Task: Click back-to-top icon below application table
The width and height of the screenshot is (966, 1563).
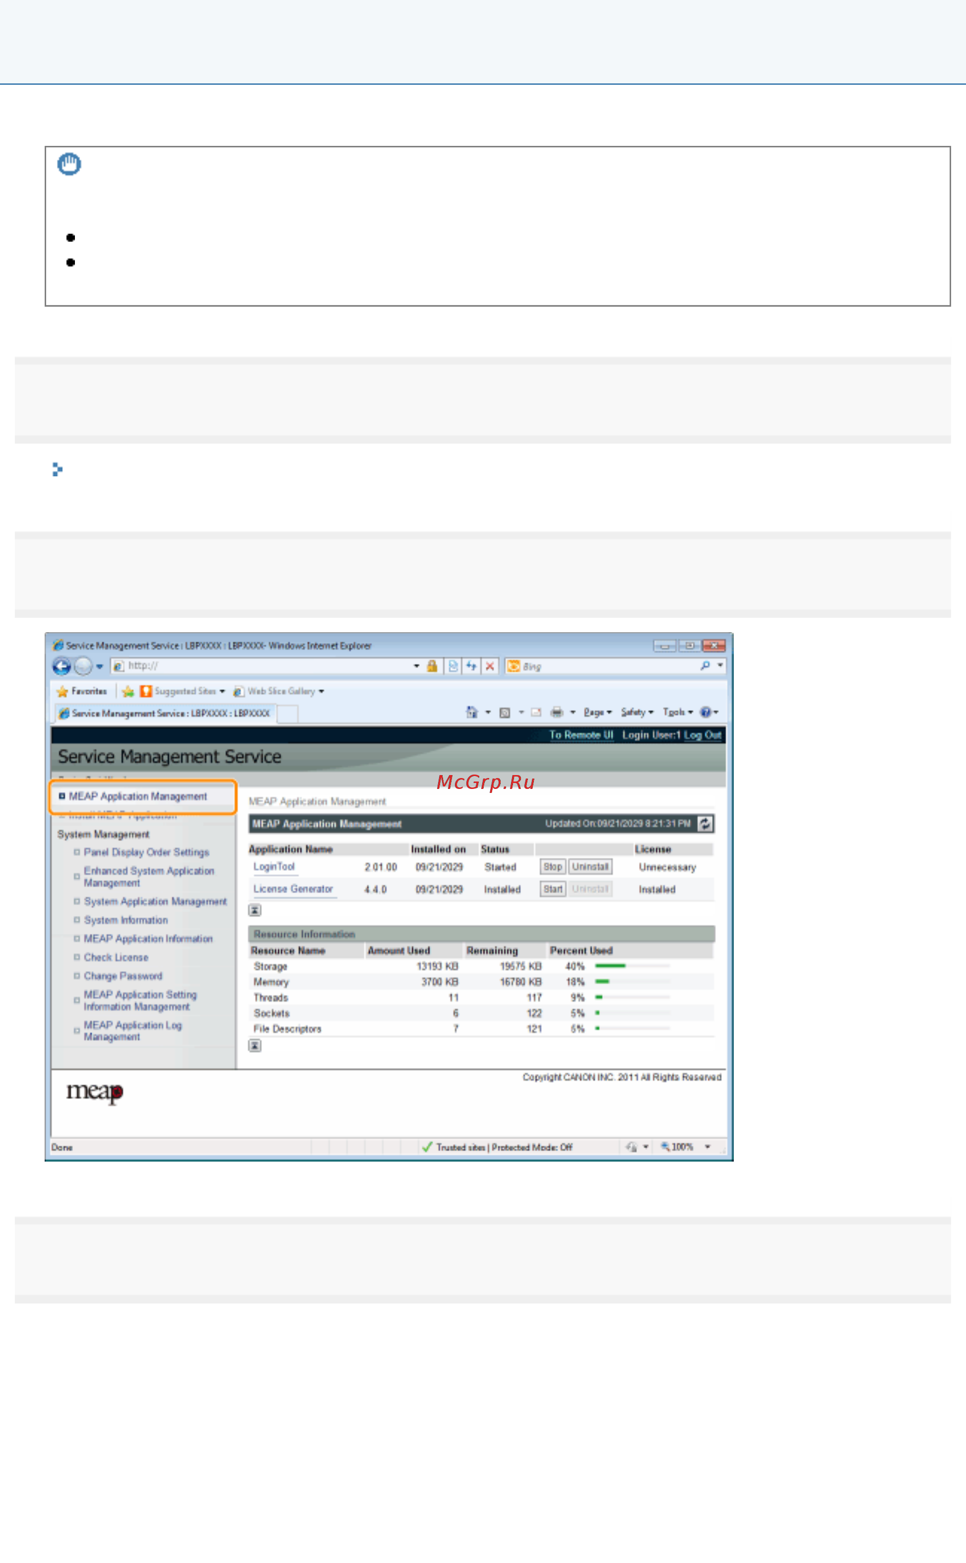Action: point(255,910)
